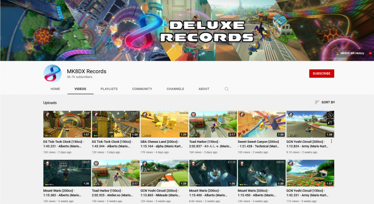Switch to the Home tab

click(56, 89)
